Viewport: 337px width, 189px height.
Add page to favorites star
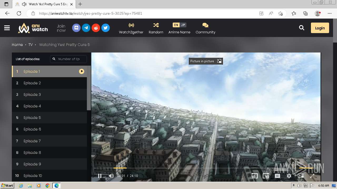coord(280,13)
